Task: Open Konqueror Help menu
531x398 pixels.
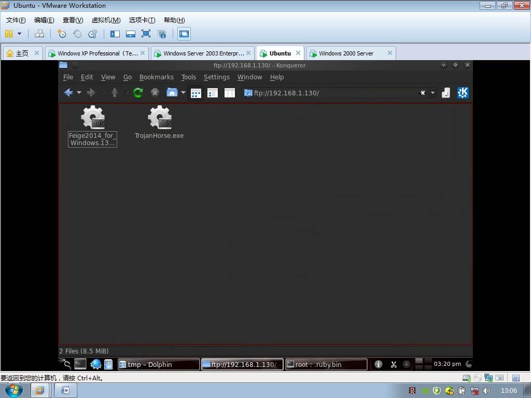Action: (x=277, y=77)
